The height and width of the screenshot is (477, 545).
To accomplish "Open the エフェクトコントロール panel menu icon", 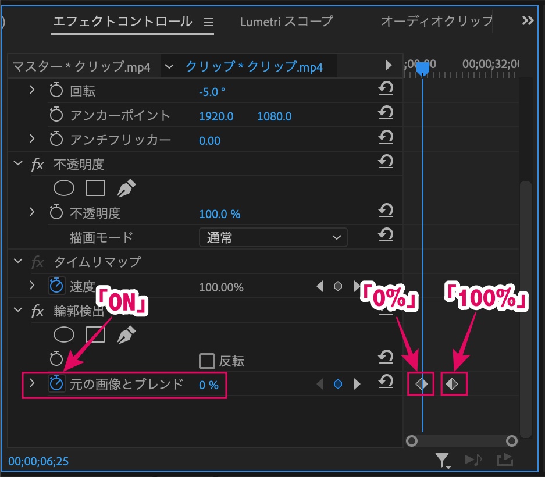I will point(209,22).
